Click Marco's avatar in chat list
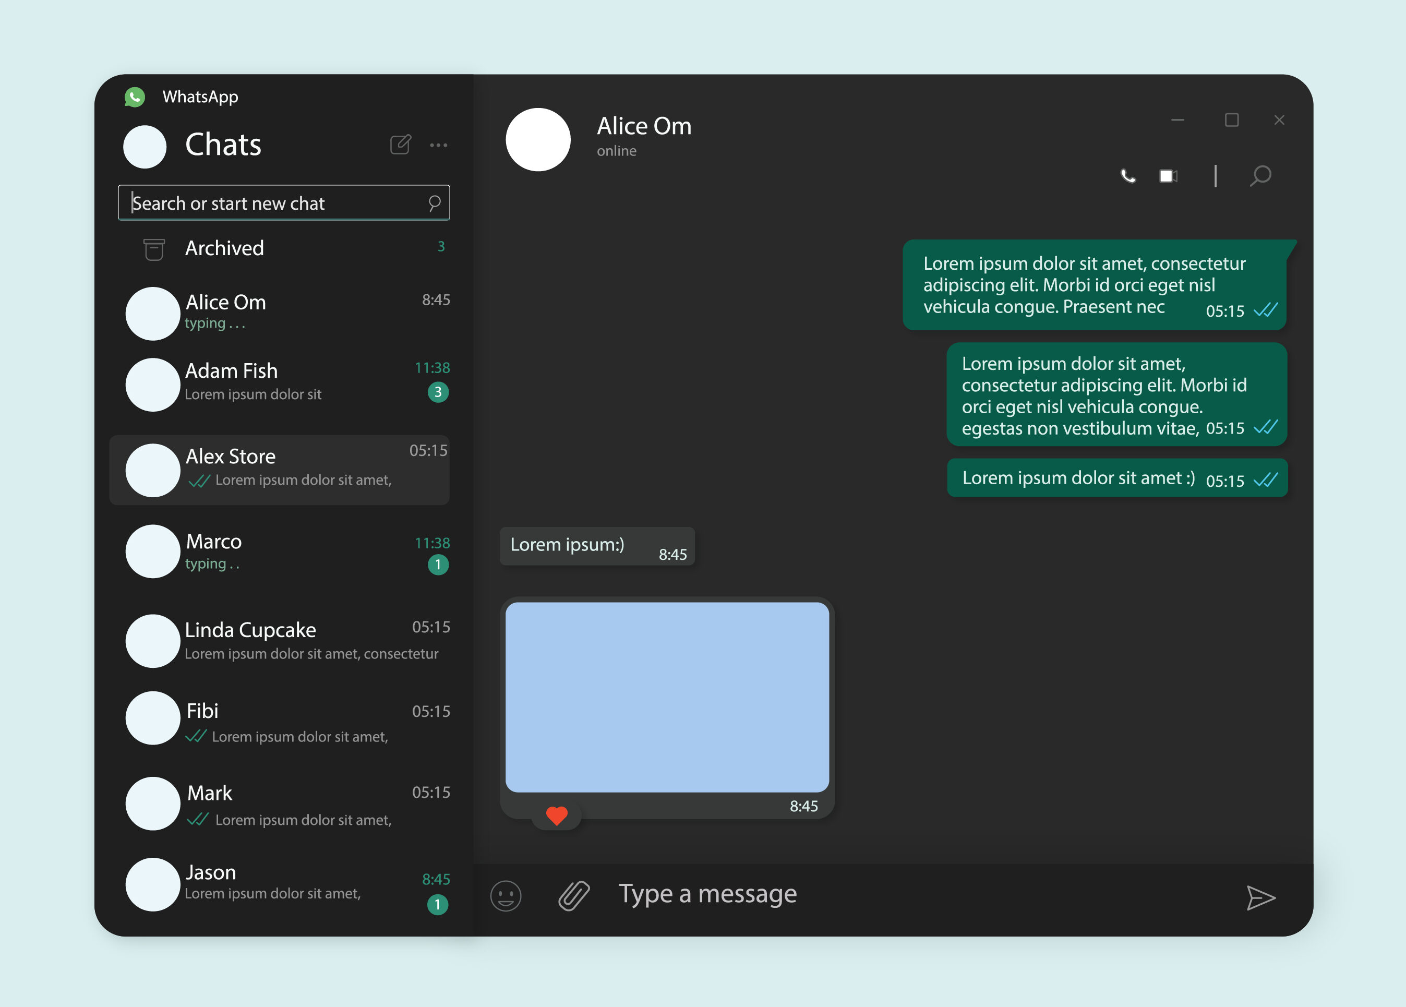Viewport: 1406px width, 1007px height. 152,552
